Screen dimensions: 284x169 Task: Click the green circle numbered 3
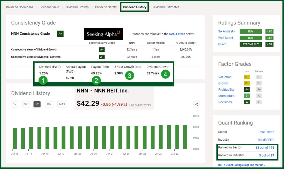click(130, 75)
